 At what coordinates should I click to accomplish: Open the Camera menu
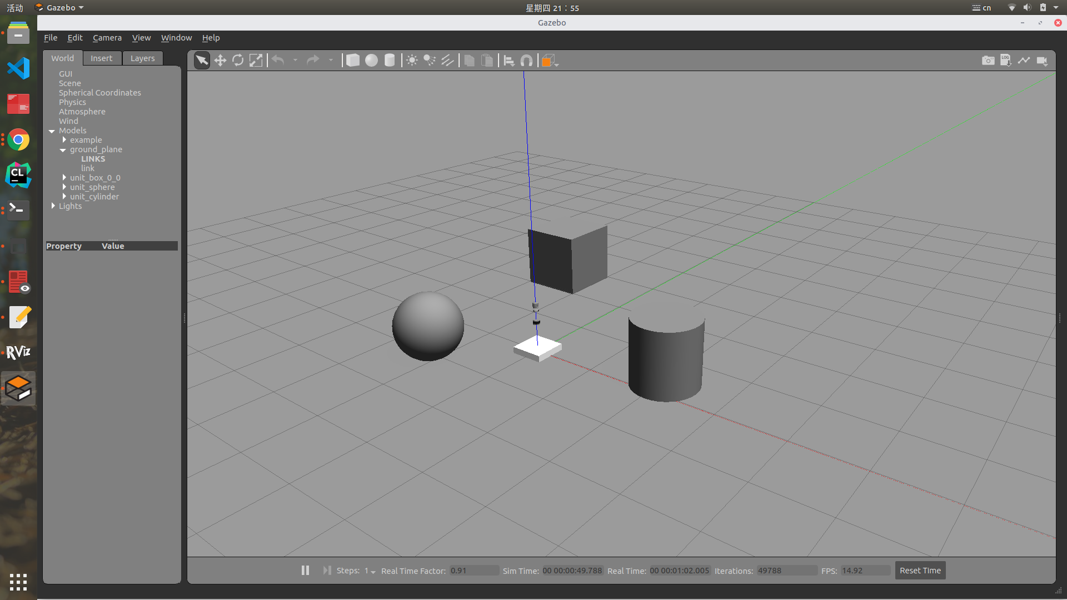tap(107, 38)
